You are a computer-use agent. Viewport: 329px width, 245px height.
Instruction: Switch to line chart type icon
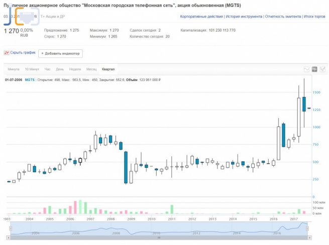(306, 69)
